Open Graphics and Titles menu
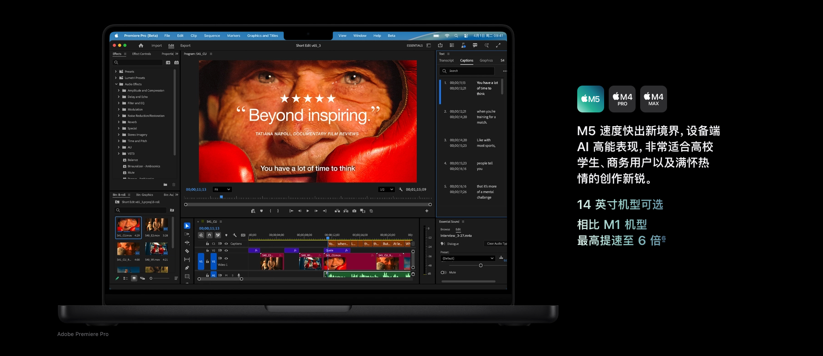 point(263,36)
